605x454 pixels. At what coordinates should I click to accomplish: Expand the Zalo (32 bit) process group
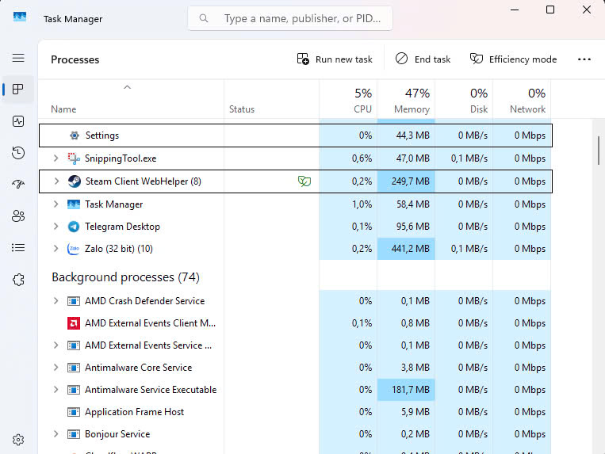(56, 249)
